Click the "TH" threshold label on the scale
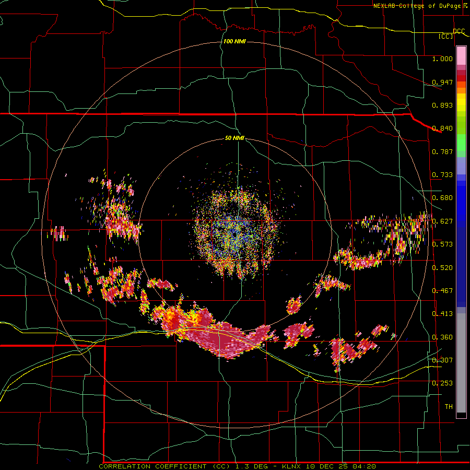 [x=449, y=407]
